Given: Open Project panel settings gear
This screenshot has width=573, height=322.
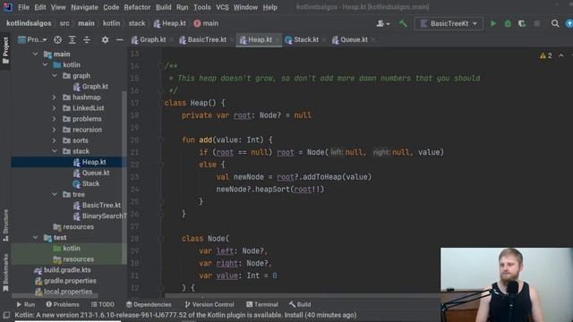Looking at the screenshot, I should (105, 39).
